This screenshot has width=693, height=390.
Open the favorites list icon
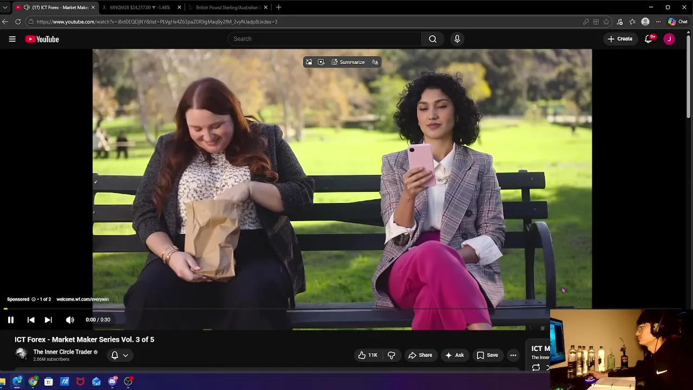coord(632,22)
